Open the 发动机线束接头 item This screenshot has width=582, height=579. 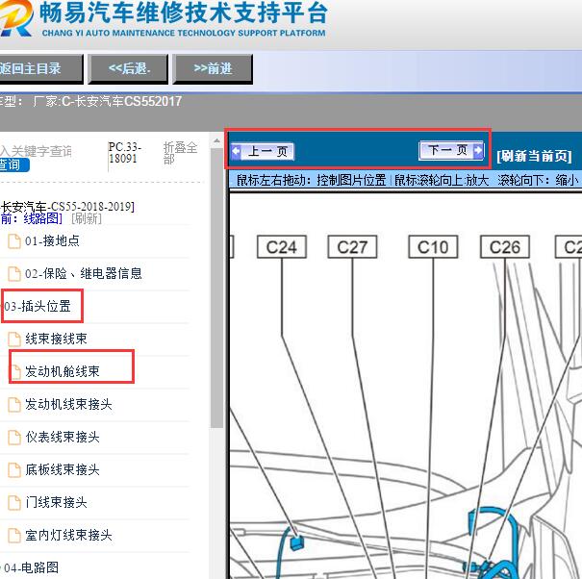68,404
